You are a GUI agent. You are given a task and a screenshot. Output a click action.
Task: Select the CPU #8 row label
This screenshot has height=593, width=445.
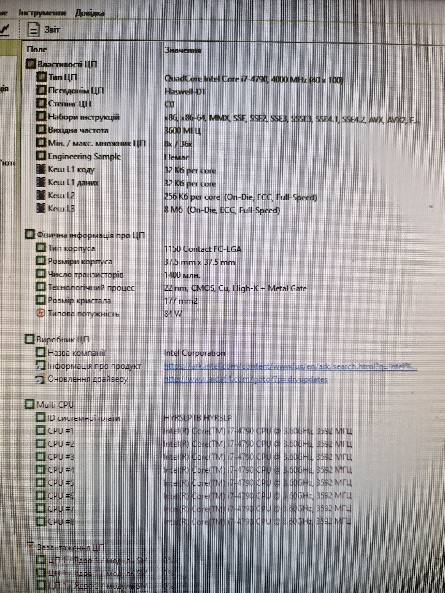(61, 521)
